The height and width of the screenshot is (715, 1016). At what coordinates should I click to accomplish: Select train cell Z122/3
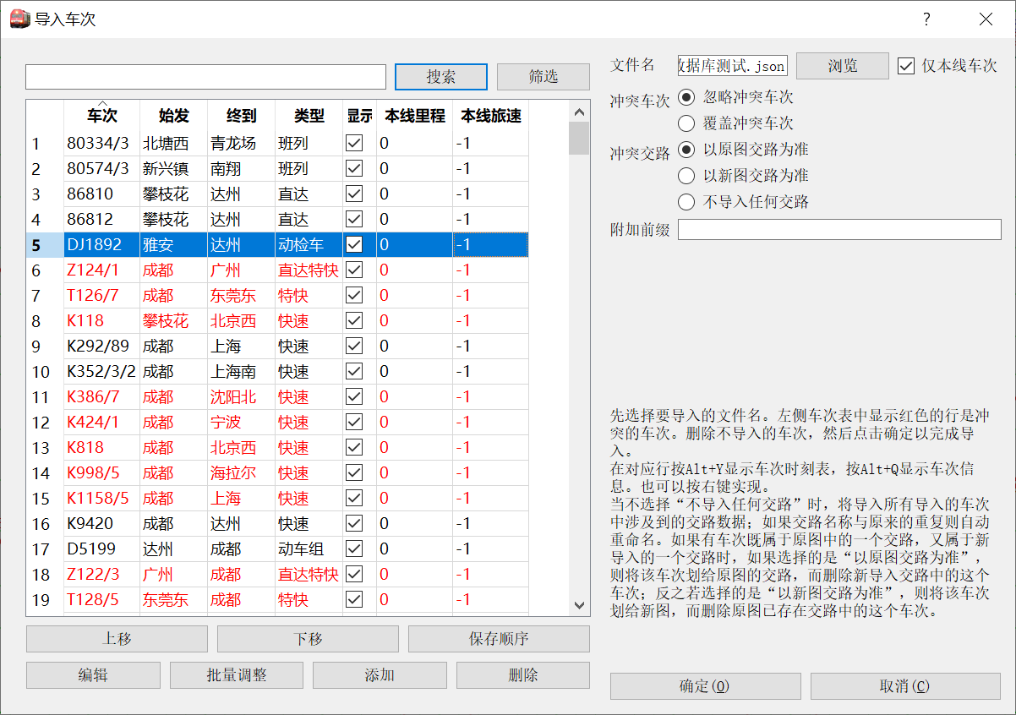(x=102, y=575)
